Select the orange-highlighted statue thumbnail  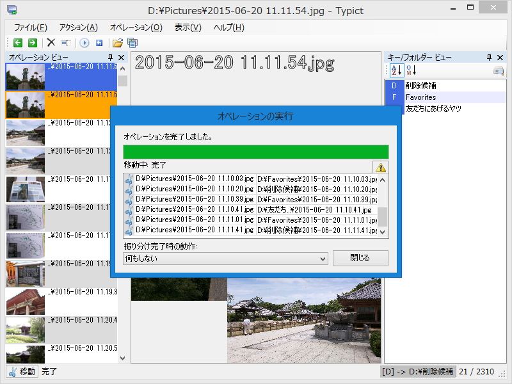point(26,104)
